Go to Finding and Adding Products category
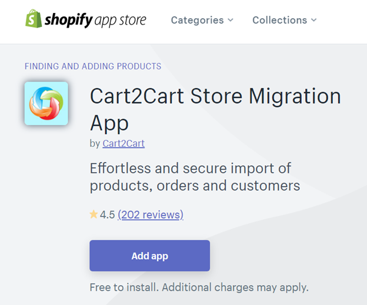This screenshot has height=305, width=367. pyautogui.click(x=93, y=66)
